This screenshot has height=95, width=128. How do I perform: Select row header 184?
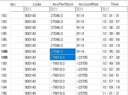tap(5, 28)
